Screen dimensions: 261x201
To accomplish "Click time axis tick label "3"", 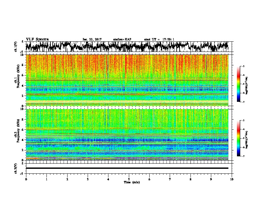I will click(x=88, y=179).
